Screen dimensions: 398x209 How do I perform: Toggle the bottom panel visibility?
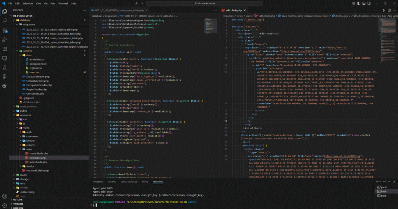[x=364, y=3]
